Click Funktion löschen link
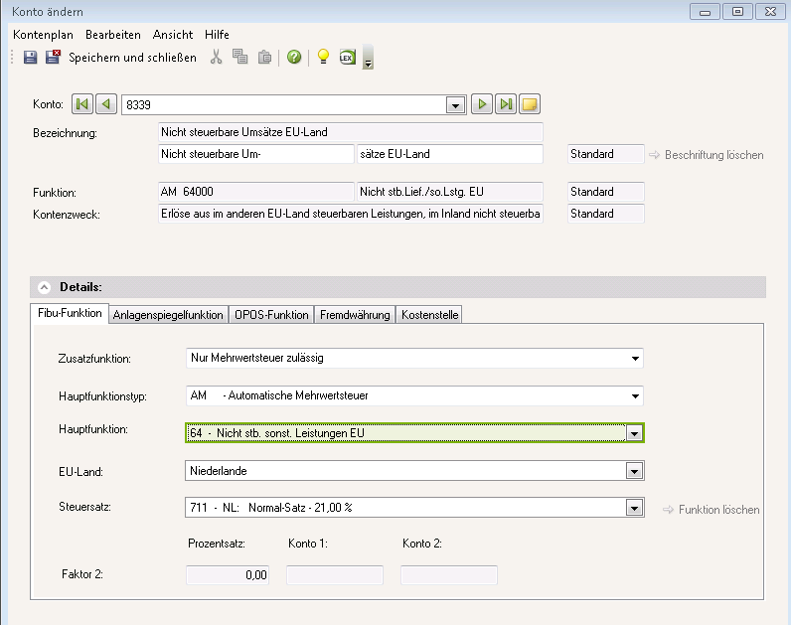The width and height of the screenshot is (791, 625). tap(712, 510)
